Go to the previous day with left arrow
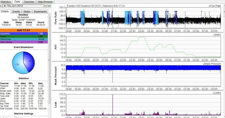Image resolution: width=225 pixels, height=118 pixels. click(1, 6)
